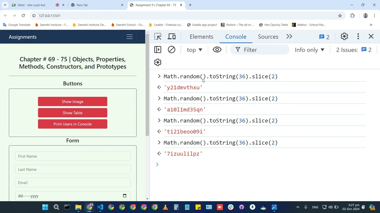The image size is (380, 213).
Task: Click the Show Image button
Action: click(x=72, y=101)
